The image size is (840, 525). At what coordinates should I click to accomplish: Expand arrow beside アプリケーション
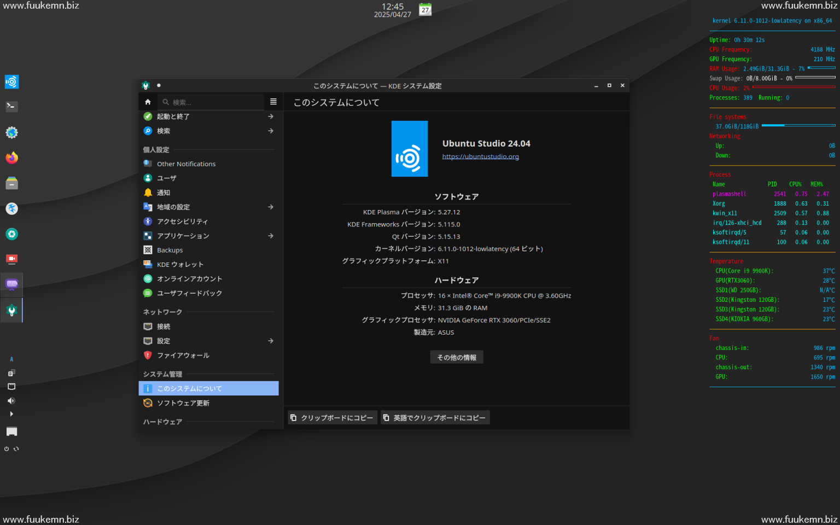271,236
